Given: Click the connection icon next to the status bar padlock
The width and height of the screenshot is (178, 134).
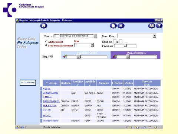Looking at the screenshot, I should [22, 127].
